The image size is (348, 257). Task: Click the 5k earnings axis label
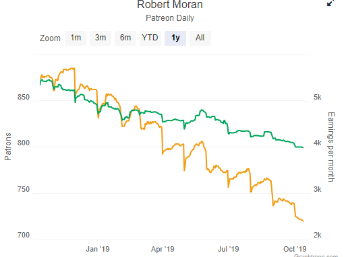tap(318, 97)
